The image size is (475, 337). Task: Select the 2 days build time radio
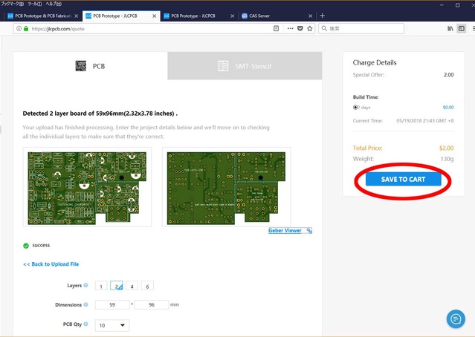coord(355,107)
